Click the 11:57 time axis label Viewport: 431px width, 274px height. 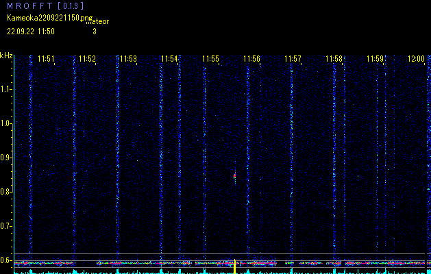293,59
